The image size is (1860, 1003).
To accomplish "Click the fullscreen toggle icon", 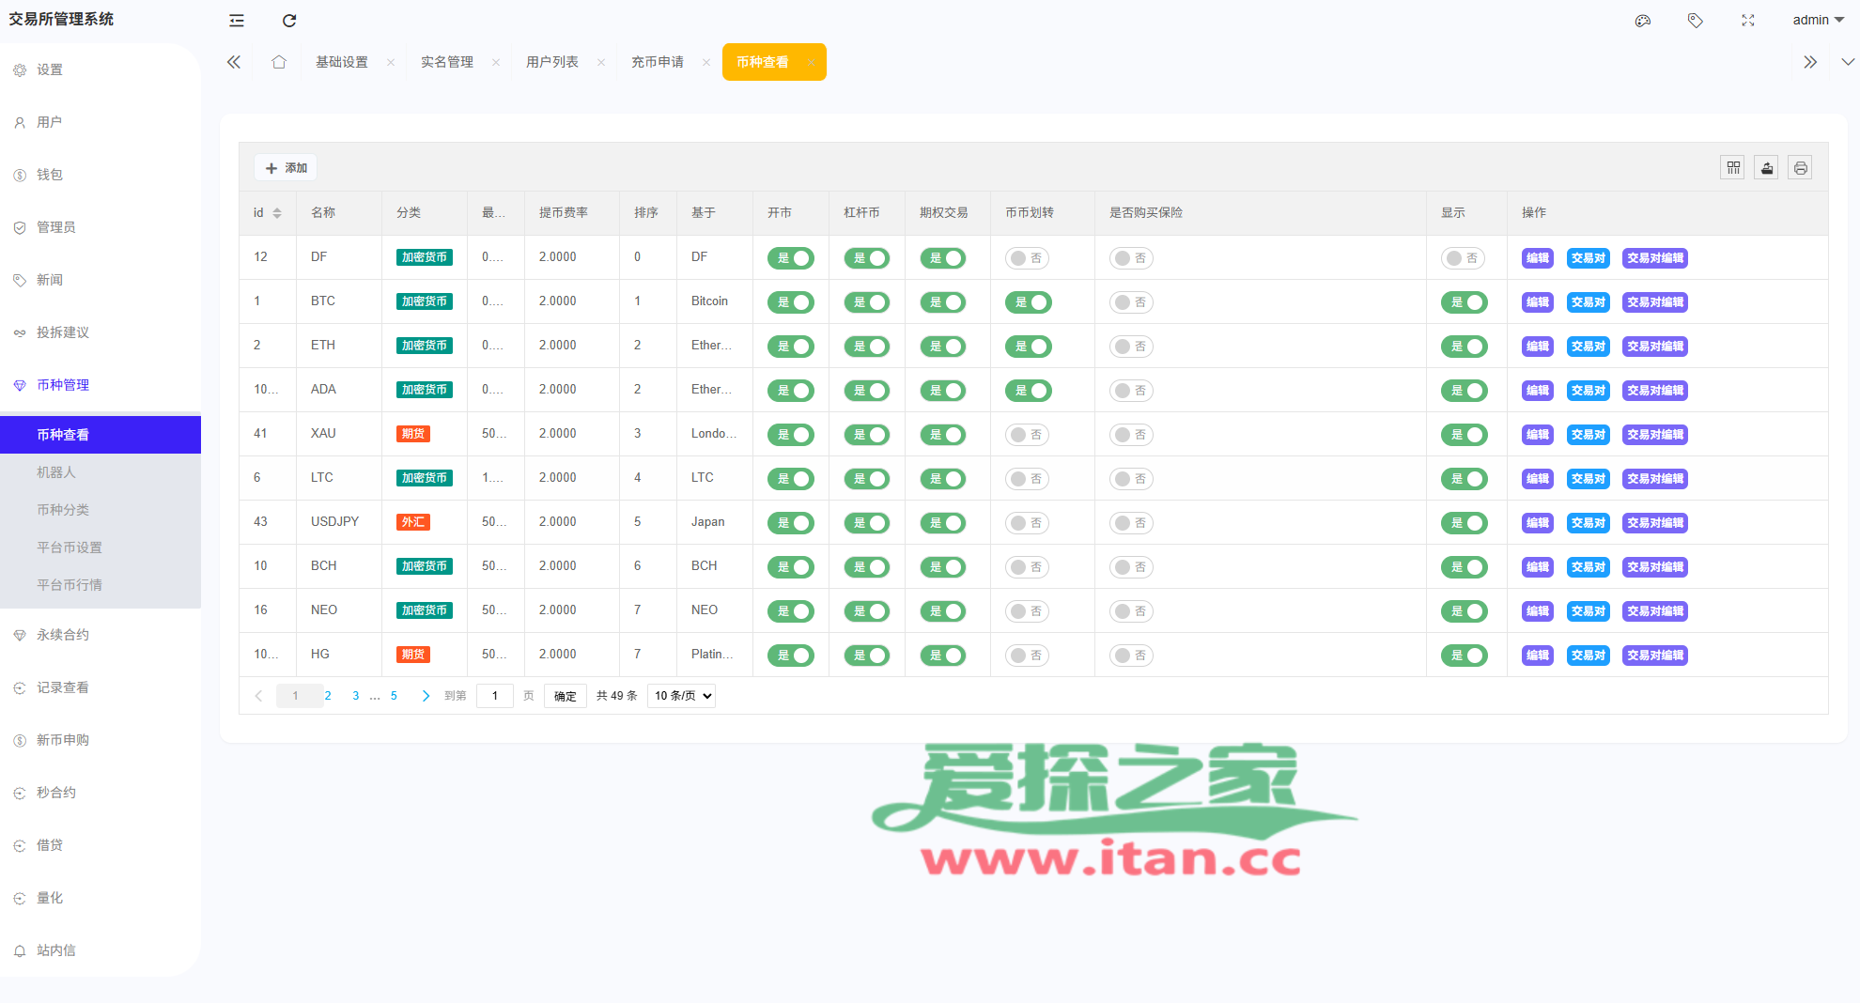I will (x=1748, y=21).
